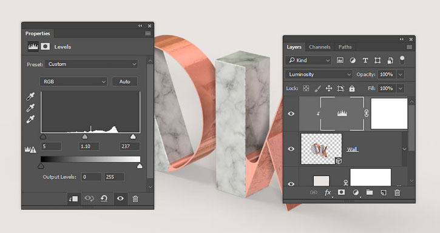Image resolution: width=440 pixels, height=233 pixels.
Task: Open the Opacity slider dropdown arrow
Action: tap(401, 75)
